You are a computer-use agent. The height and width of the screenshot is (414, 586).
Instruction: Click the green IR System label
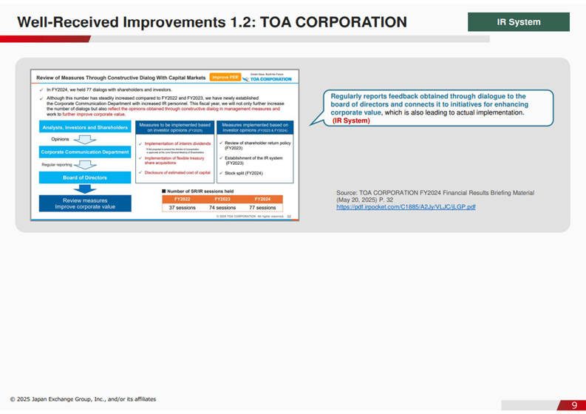coord(518,22)
